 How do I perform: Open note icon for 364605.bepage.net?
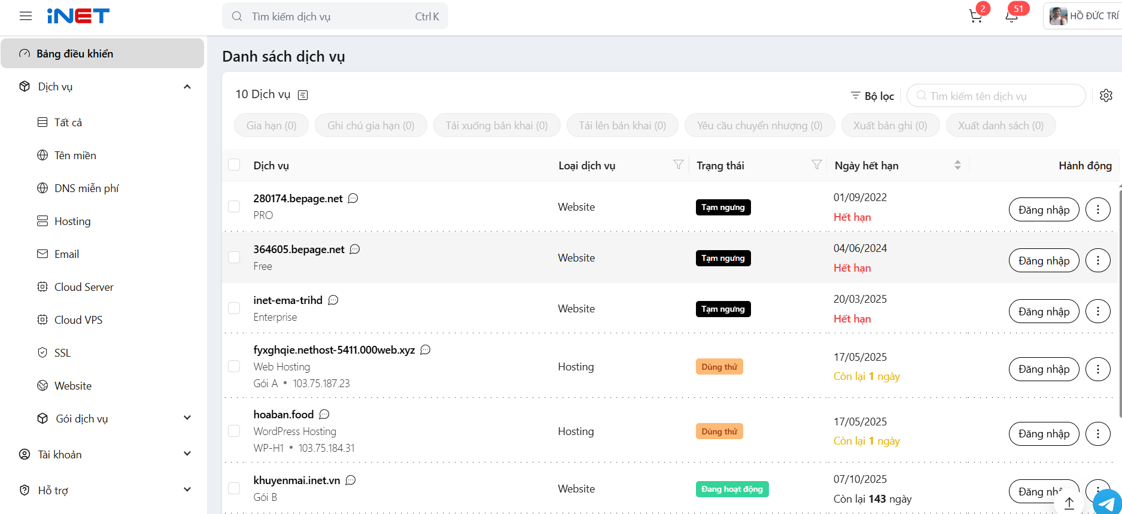pos(355,249)
